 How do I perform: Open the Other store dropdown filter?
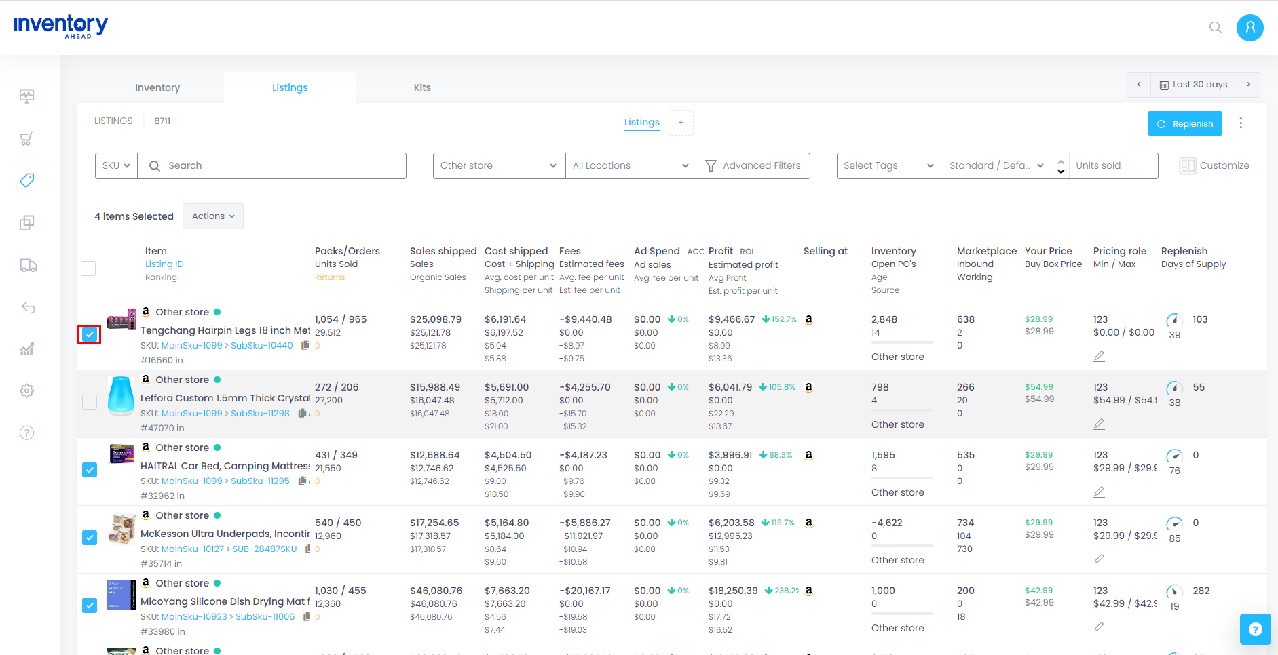pyautogui.click(x=499, y=165)
